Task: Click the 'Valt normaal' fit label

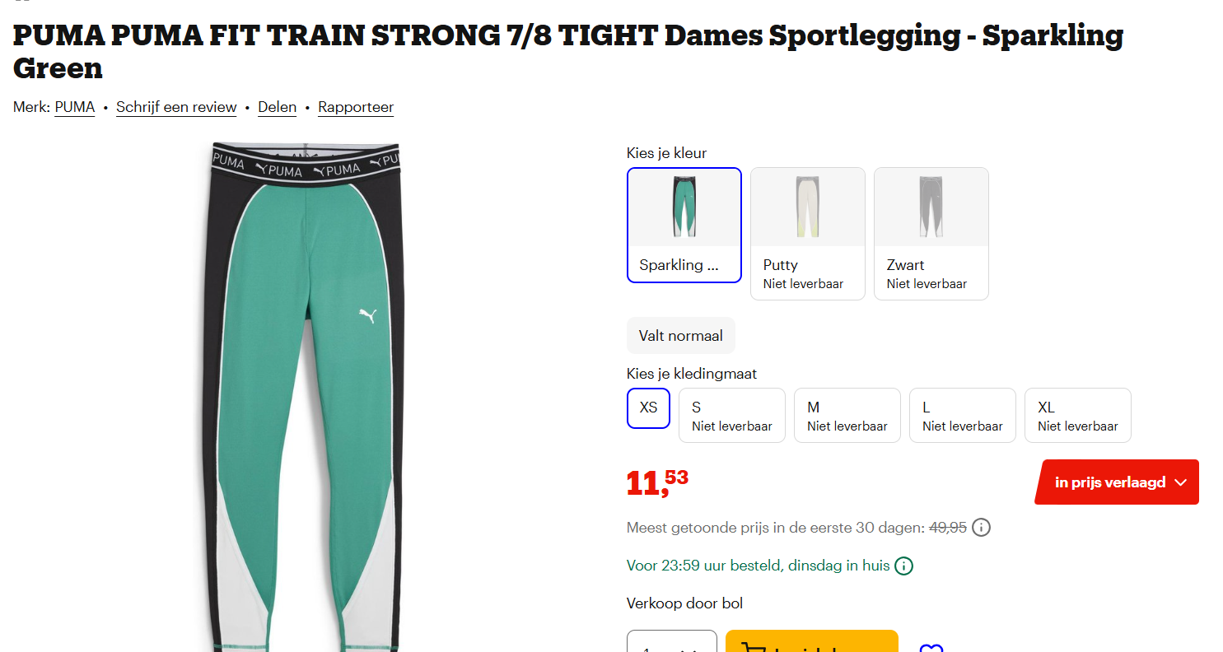Action: tap(680, 335)
